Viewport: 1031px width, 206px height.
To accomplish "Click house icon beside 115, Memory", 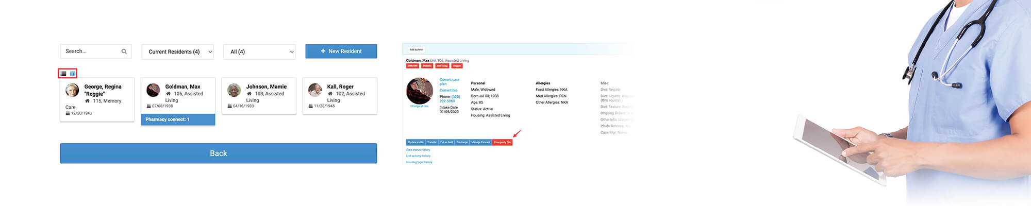I will (x=87, y=101).
